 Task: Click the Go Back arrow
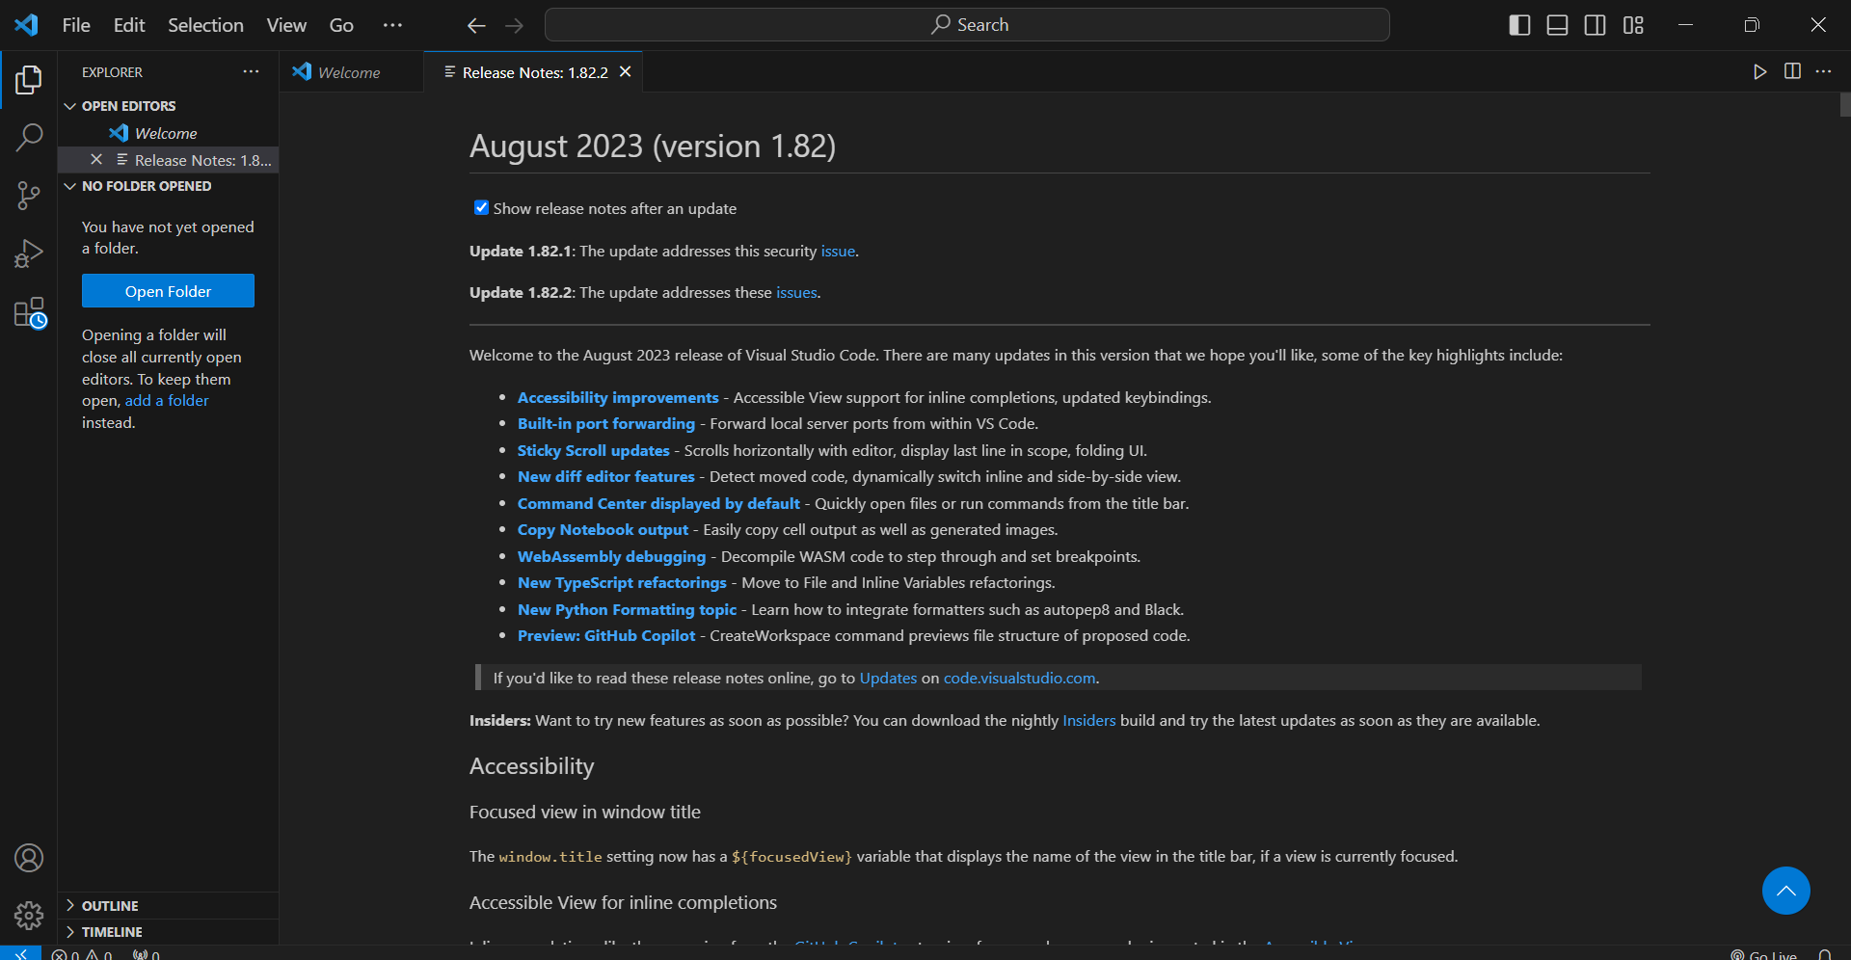[x=476, y=25]
